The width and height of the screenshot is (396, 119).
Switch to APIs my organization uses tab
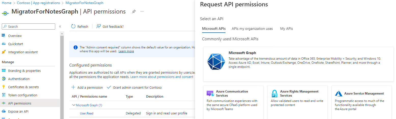click(x=252, y=29)
